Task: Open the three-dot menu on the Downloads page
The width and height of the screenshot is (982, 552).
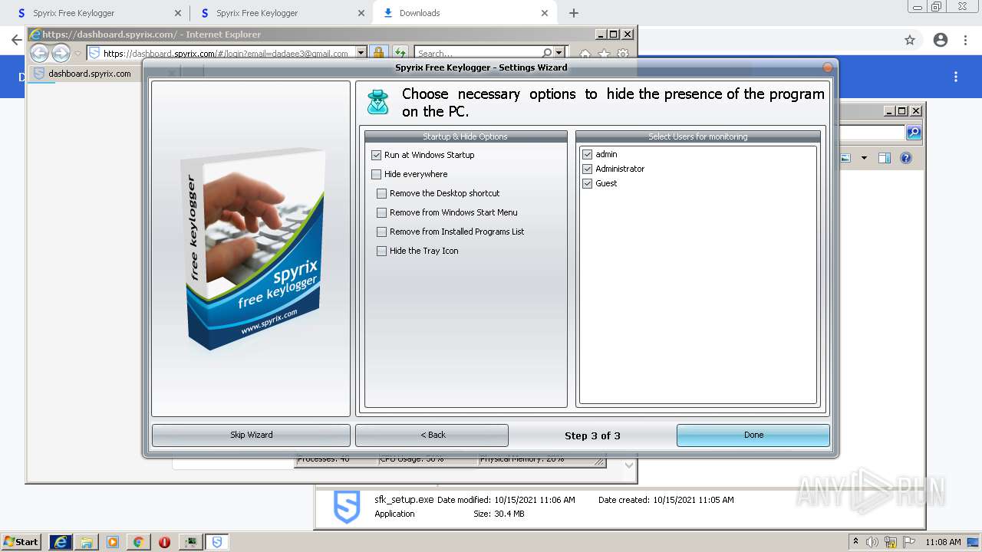Action: click(x=956, y=77)
